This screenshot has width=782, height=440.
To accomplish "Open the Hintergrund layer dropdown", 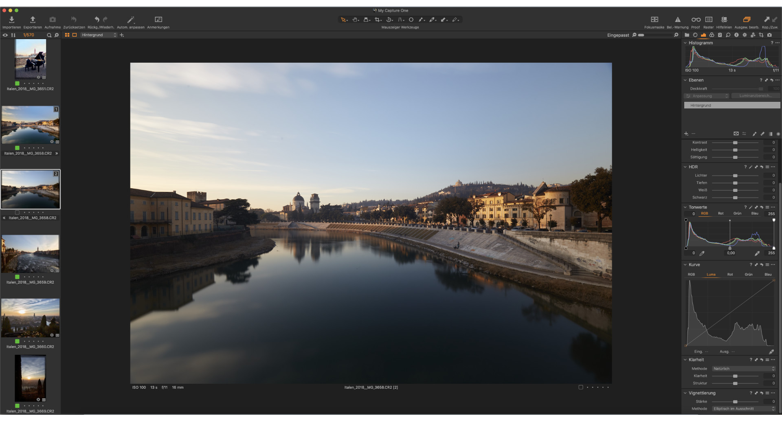I will tap(99, 35).
